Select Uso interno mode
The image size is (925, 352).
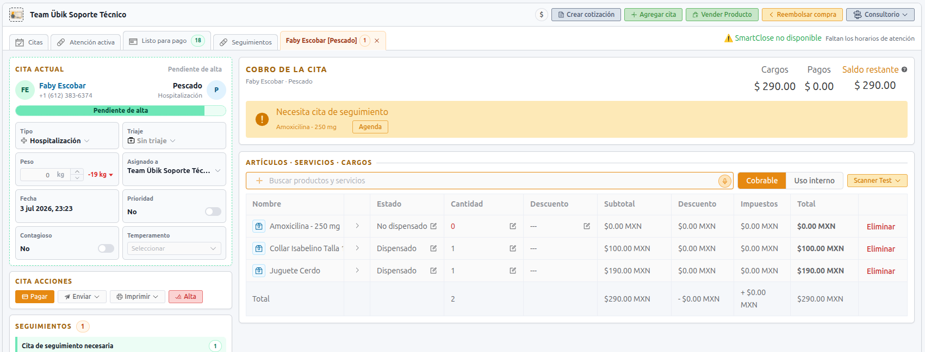click(x=814, y=181)
